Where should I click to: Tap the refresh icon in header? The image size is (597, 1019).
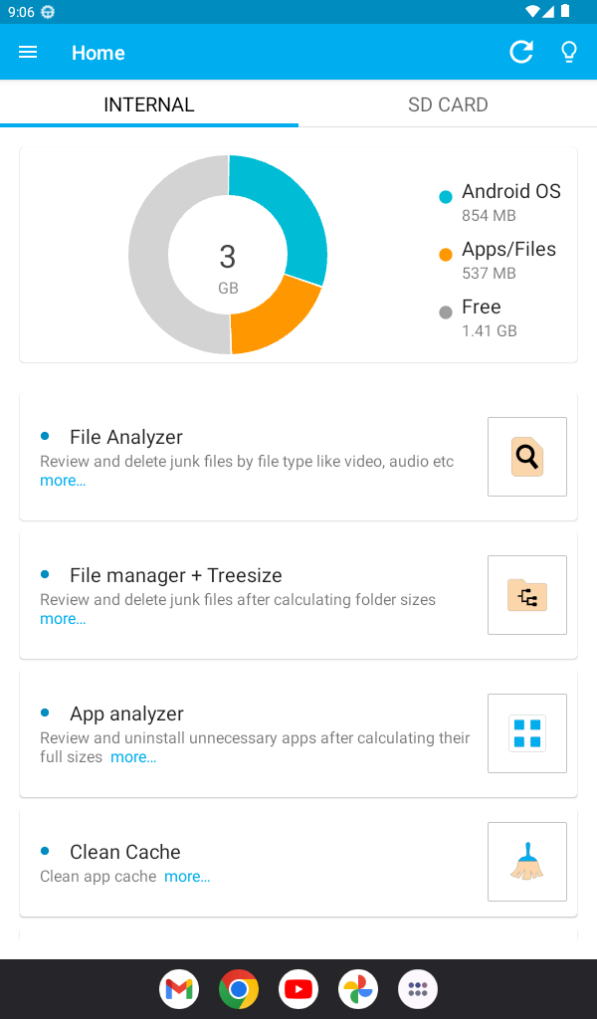pos(521,52)
